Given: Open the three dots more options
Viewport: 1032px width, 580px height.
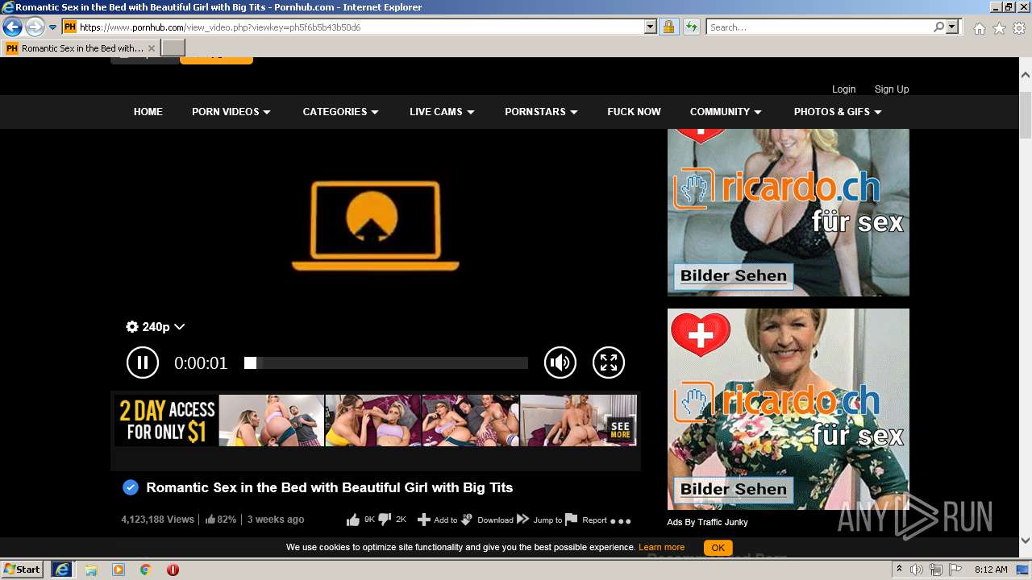Looking at the screenshot, I should (x=620, y=521).
